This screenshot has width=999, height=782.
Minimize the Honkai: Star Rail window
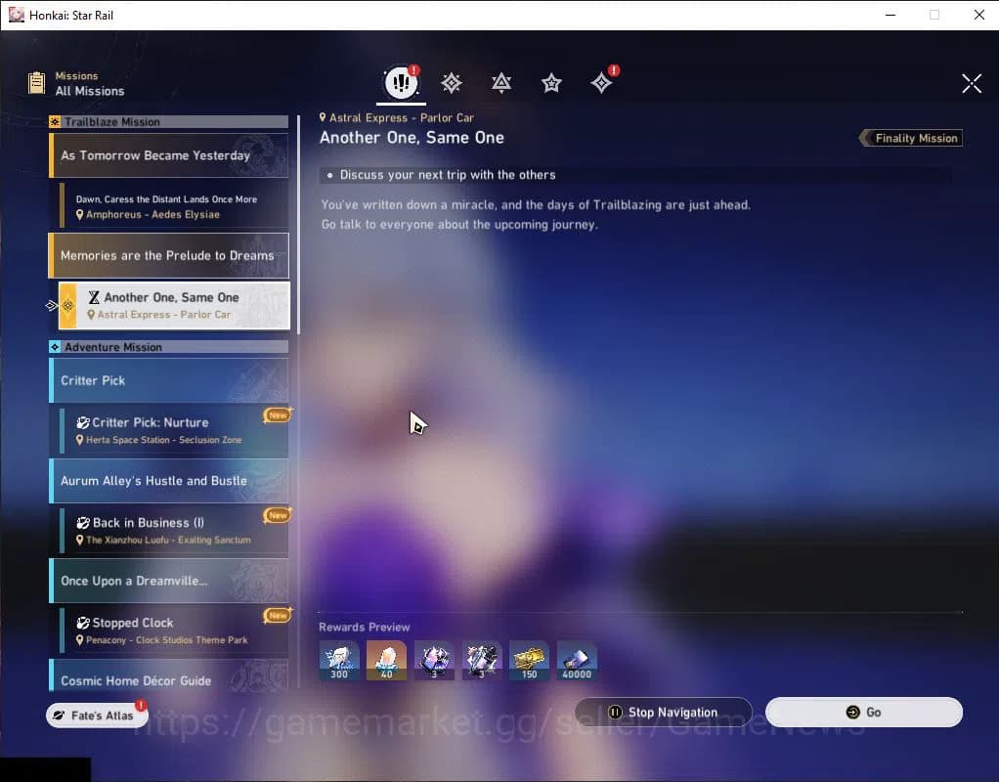pyautogui.click(x=890, y=15)
